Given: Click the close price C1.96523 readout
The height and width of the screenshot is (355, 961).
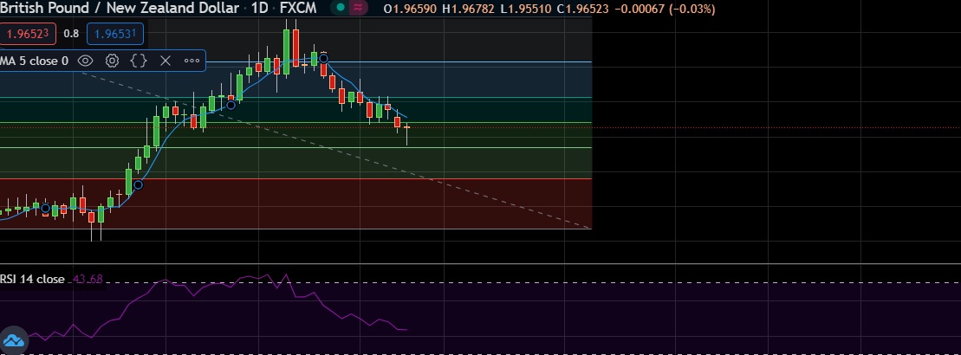Looking at the screenshot, I should pyautogui.click(x=582, y=10).
